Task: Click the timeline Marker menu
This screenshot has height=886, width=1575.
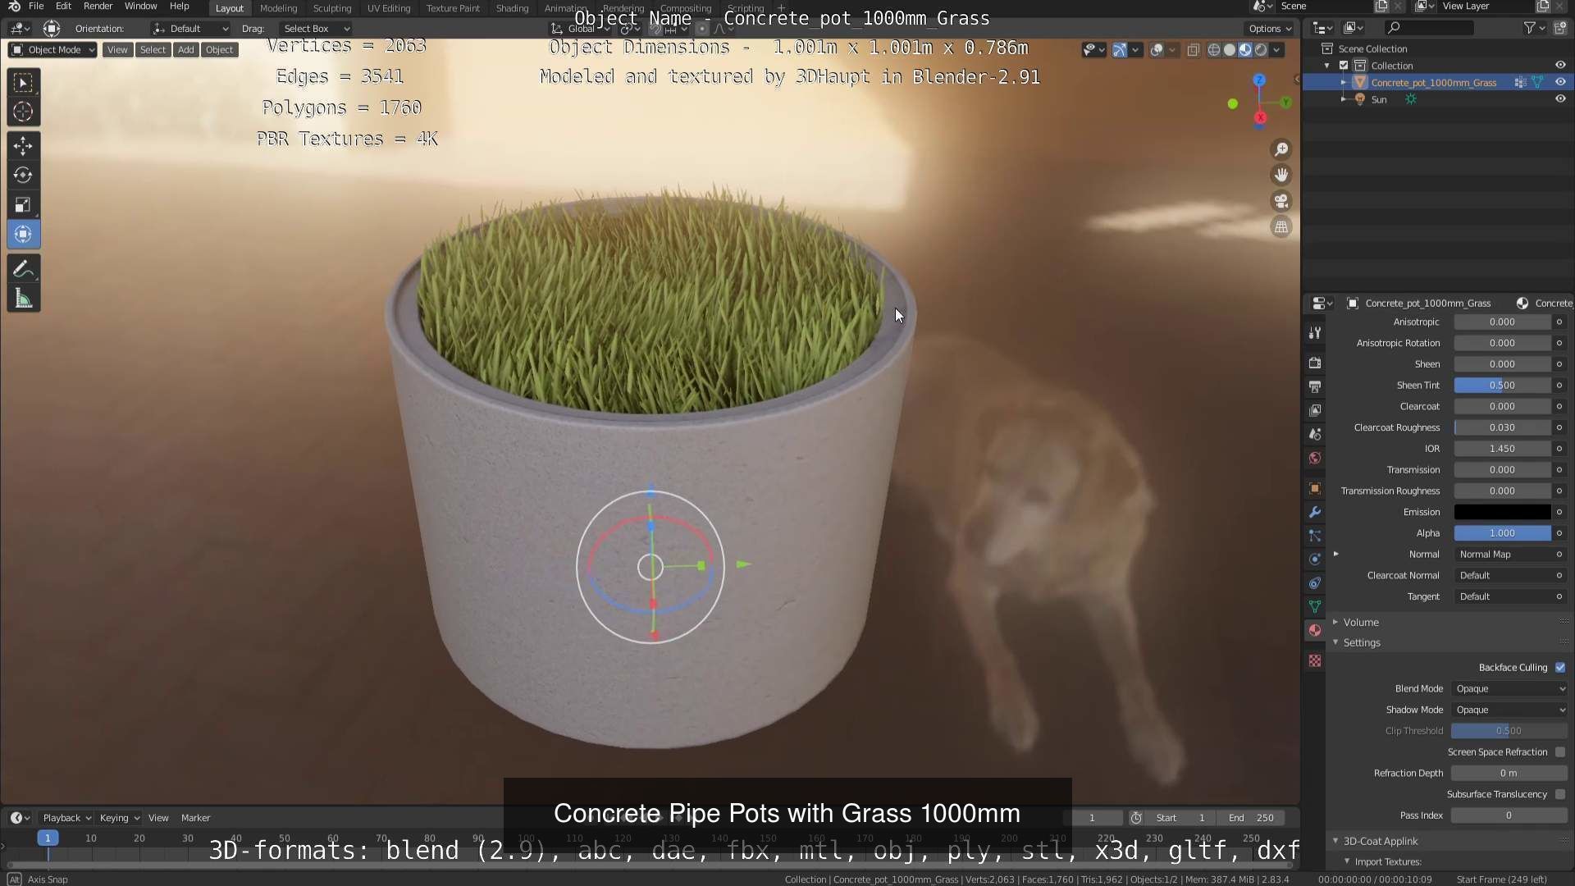Action: click(196, 818)
